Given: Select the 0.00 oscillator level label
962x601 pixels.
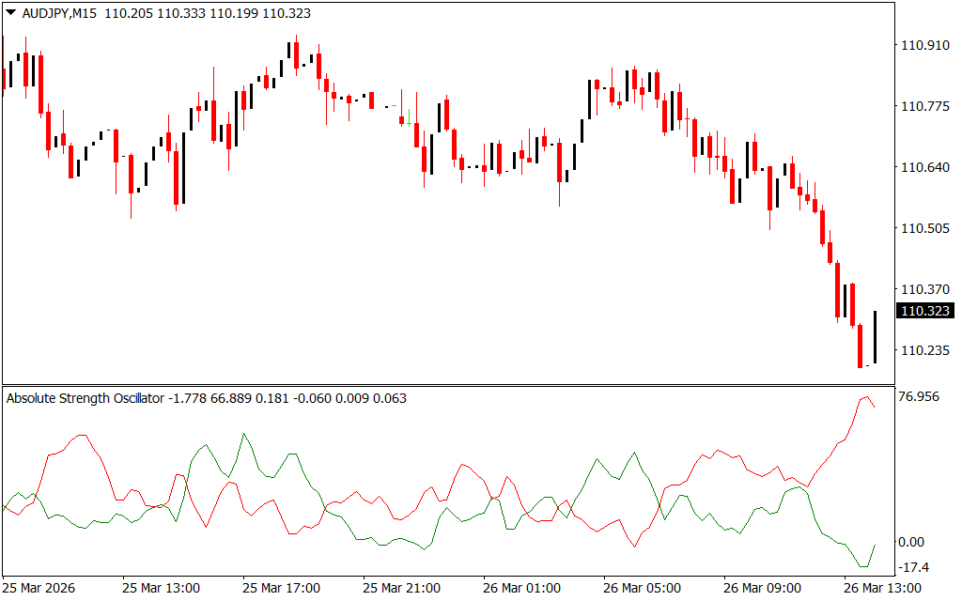Looking at the screenshot, I should click(911, 542).
